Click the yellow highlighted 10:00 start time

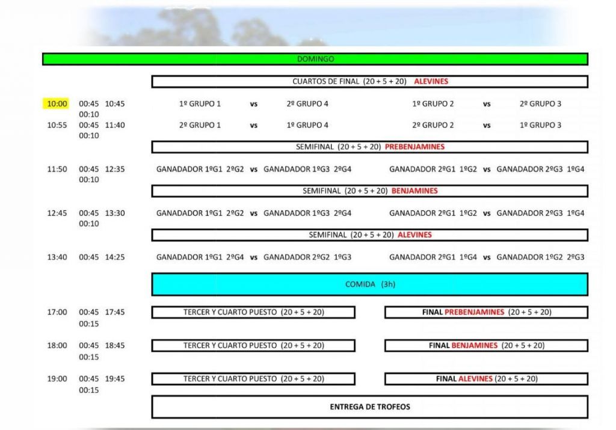57,103
